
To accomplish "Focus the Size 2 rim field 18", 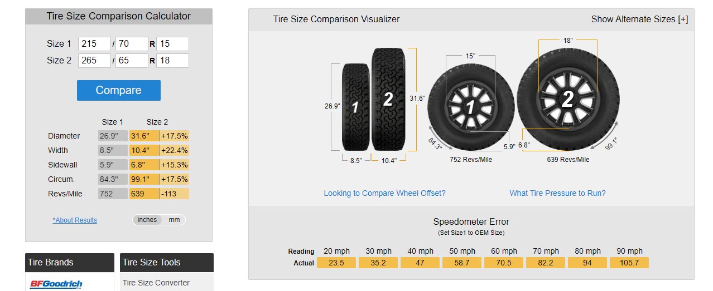I will coord(173,61).
